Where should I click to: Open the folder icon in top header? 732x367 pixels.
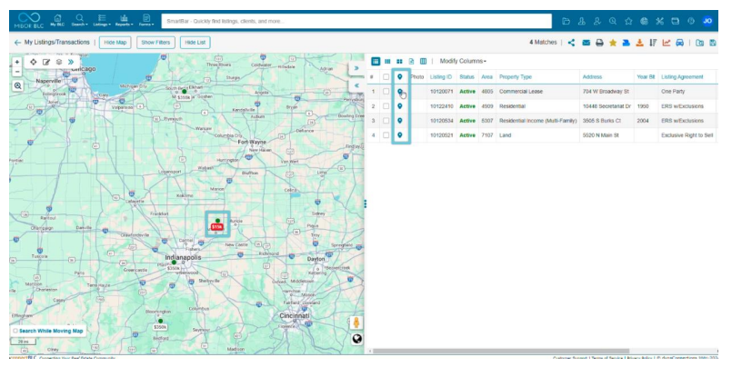point(566,21)
